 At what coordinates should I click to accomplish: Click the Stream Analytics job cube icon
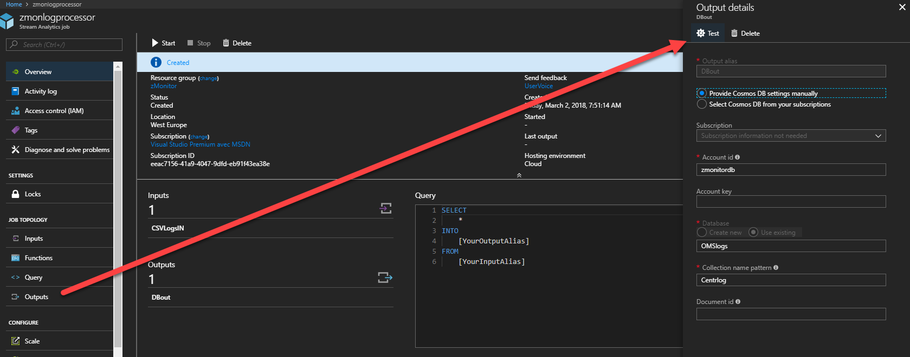pyautogui.click(x=7, y=21)
